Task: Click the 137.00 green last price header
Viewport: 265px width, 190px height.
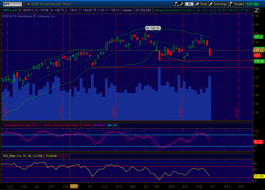Action: coord(252,4)
